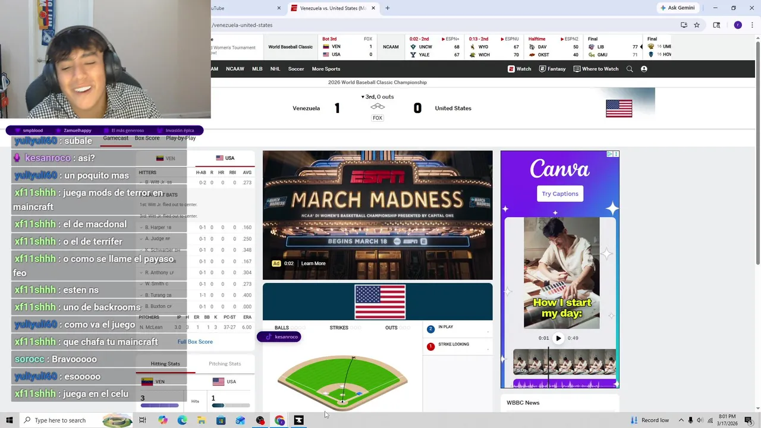Show hidden system tray icons
This screenshot has width=761, height=428.
tap(681, 420)
